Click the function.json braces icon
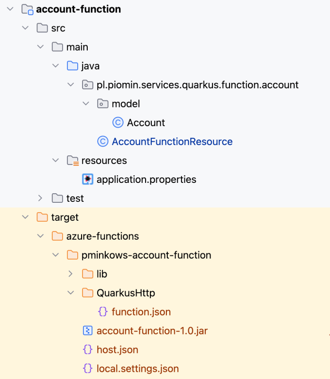 tap(102, 312)
